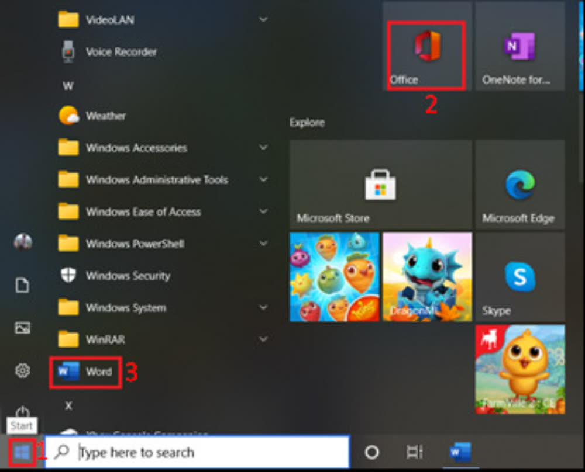Open the FarmVille 2 game tile
This screenshot has width=585, height=472.
point(519,370)
